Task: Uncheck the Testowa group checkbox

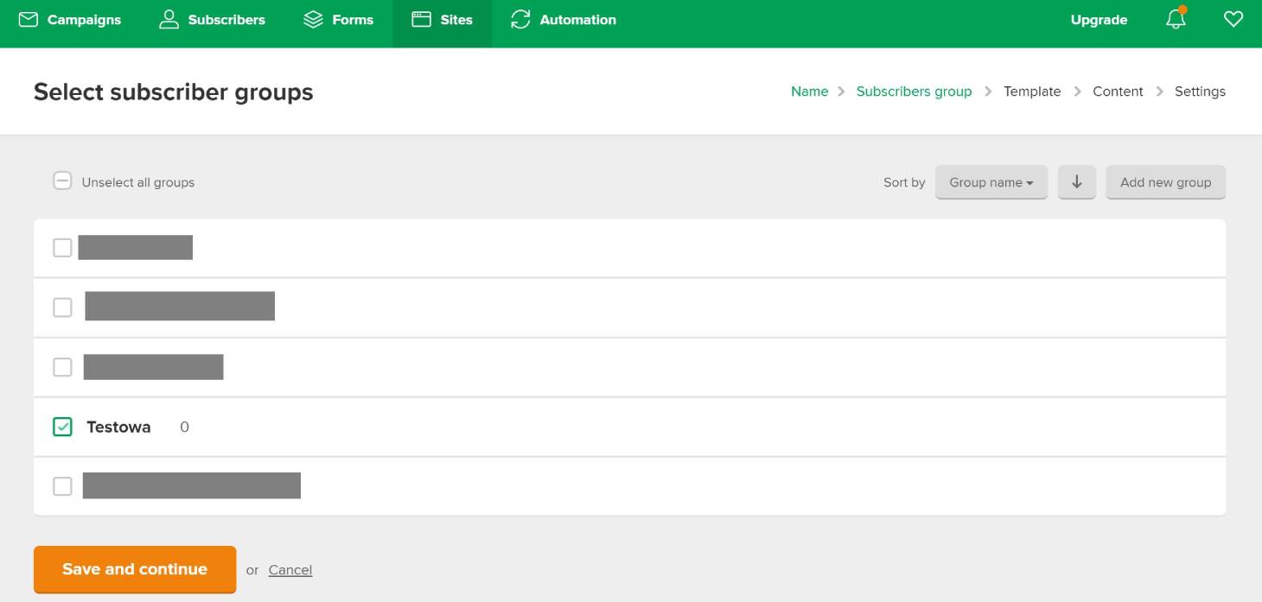Action: [62, 427]
